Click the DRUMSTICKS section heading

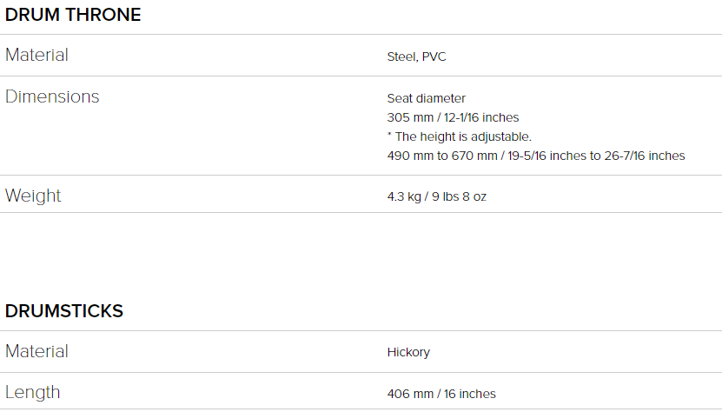pyautogui.click(x=64, y=311)
